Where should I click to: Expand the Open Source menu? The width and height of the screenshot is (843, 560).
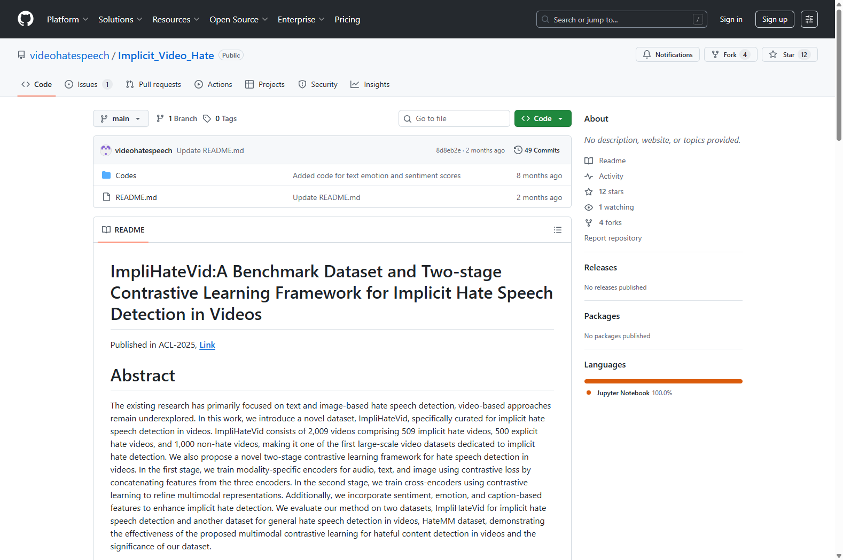click(239, 19)
